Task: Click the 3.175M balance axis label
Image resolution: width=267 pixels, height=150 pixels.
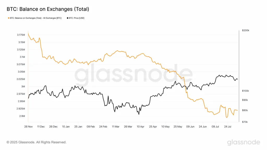Action: point(21,35)
